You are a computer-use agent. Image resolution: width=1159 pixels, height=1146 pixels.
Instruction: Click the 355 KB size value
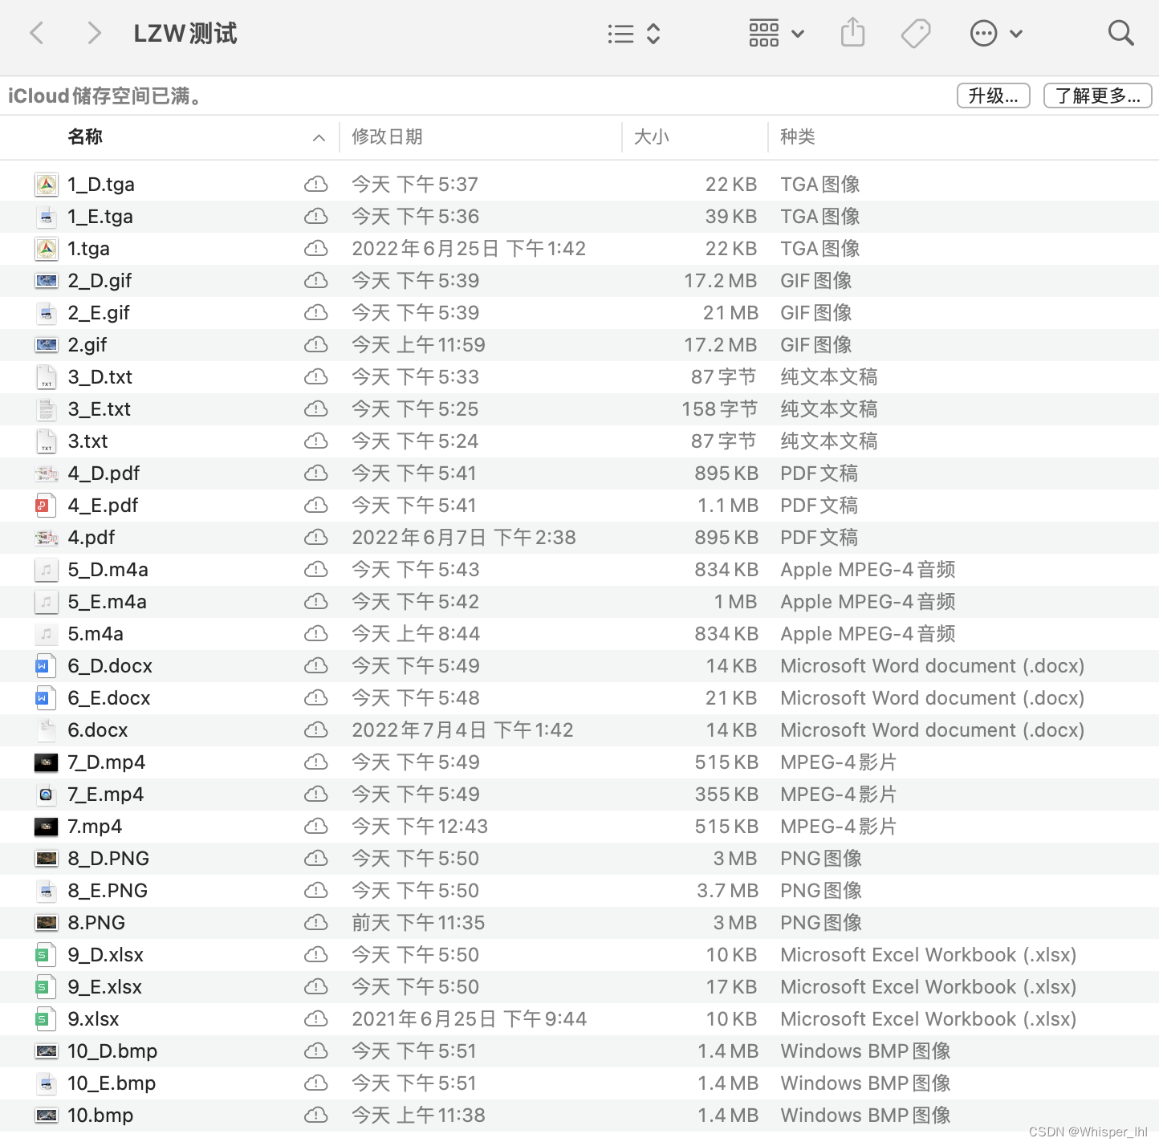pos(726,794)
